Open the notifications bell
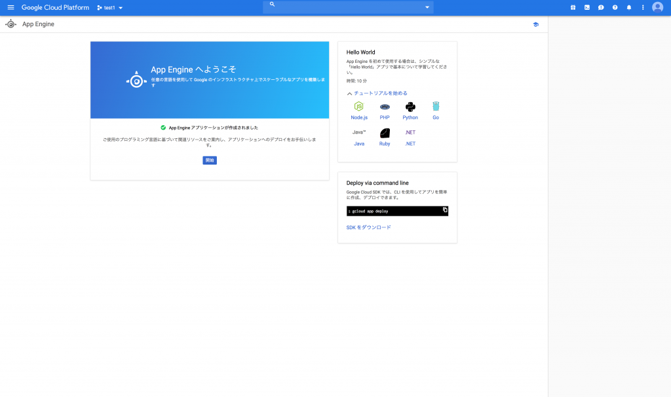Screen dimensions: 671x397 point(629,7)
